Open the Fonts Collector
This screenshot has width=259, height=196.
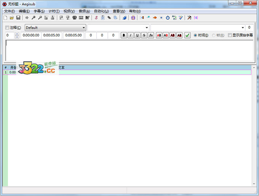pos(116,17)
